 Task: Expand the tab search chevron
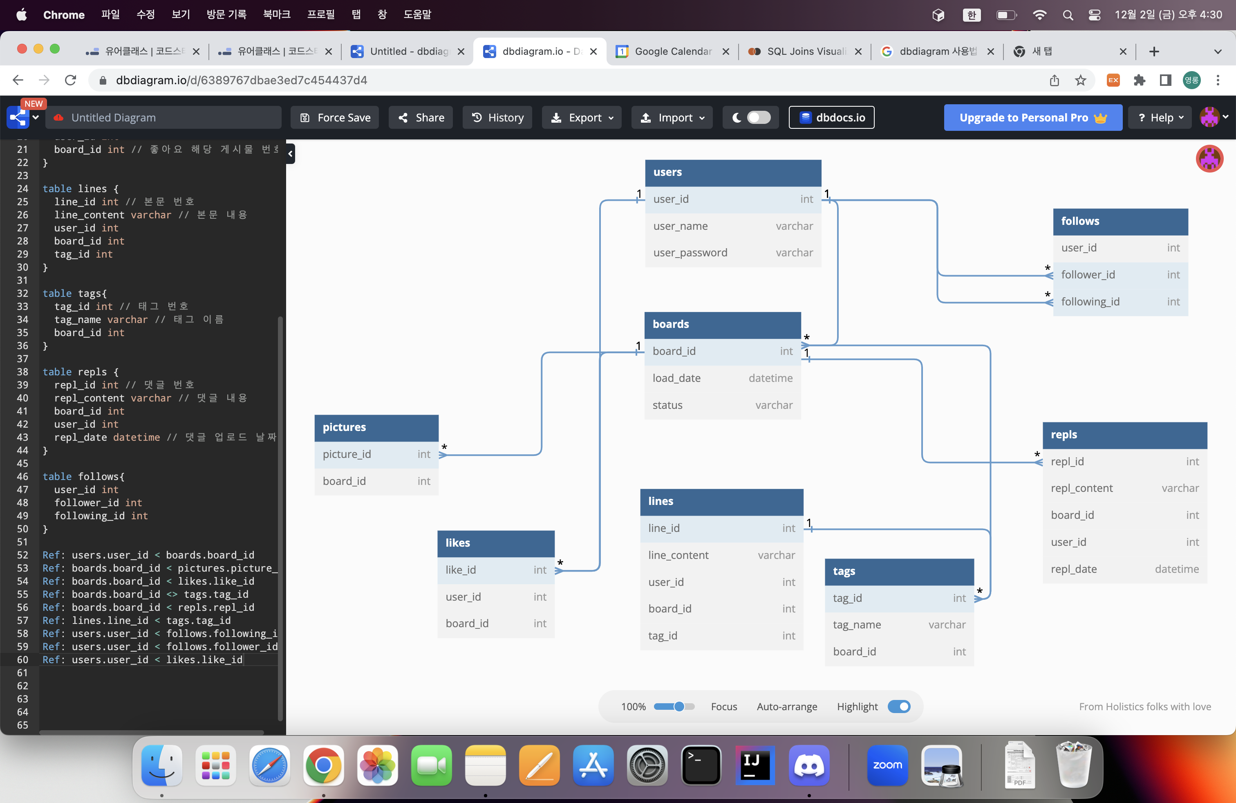[x=1218, y=52]
